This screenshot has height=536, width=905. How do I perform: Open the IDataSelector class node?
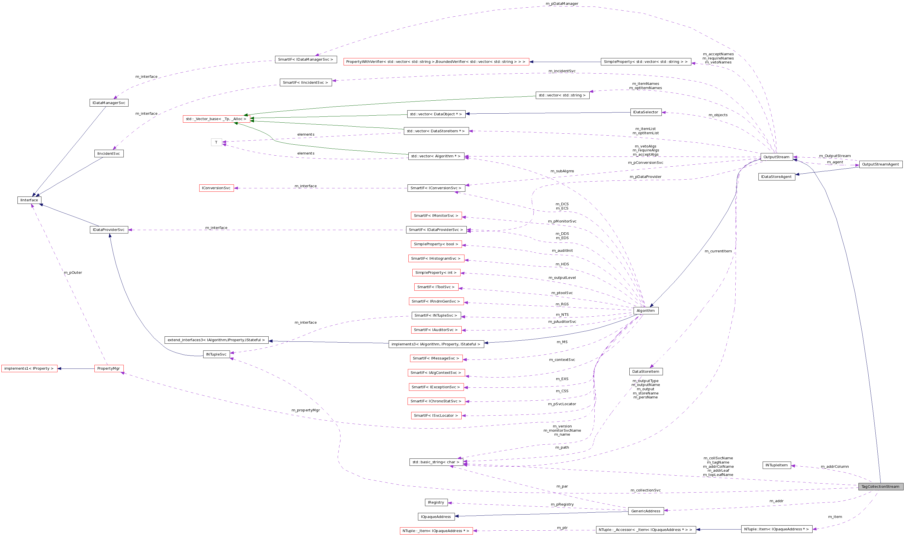coord(646,112)
